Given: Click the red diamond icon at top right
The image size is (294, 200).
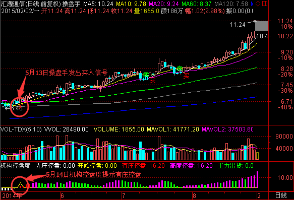Looking at the screenshot, I should (x=258, y=4).
